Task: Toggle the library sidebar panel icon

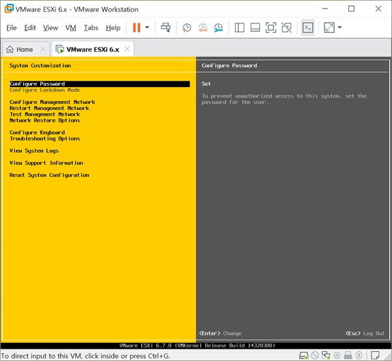Action: [240, 28]
